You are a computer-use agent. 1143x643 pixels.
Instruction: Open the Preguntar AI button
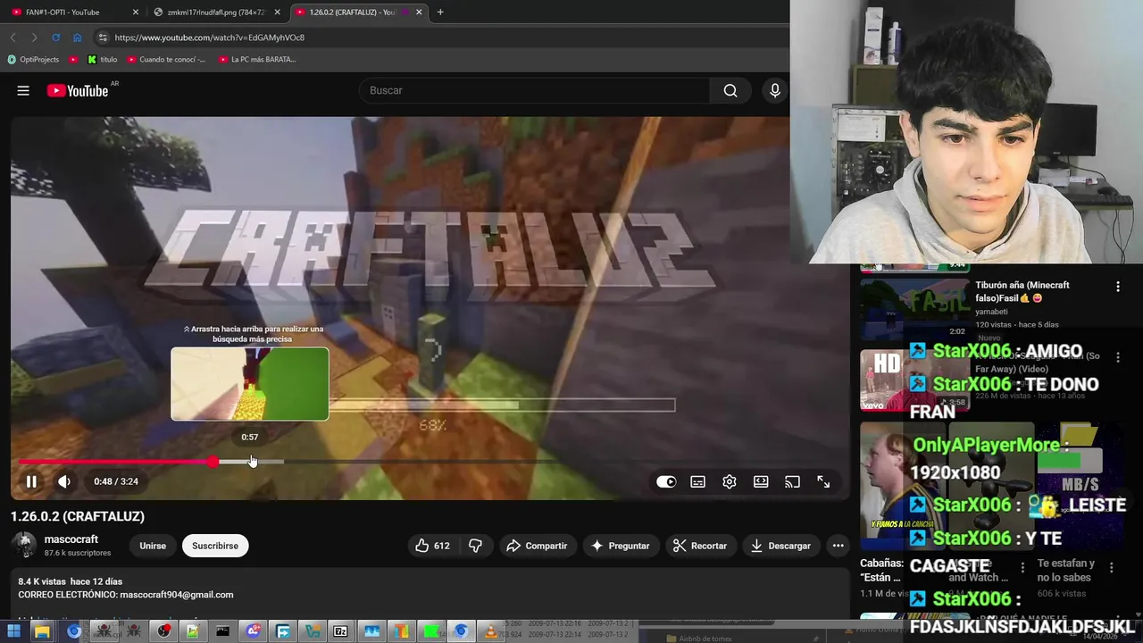point(621,546)
